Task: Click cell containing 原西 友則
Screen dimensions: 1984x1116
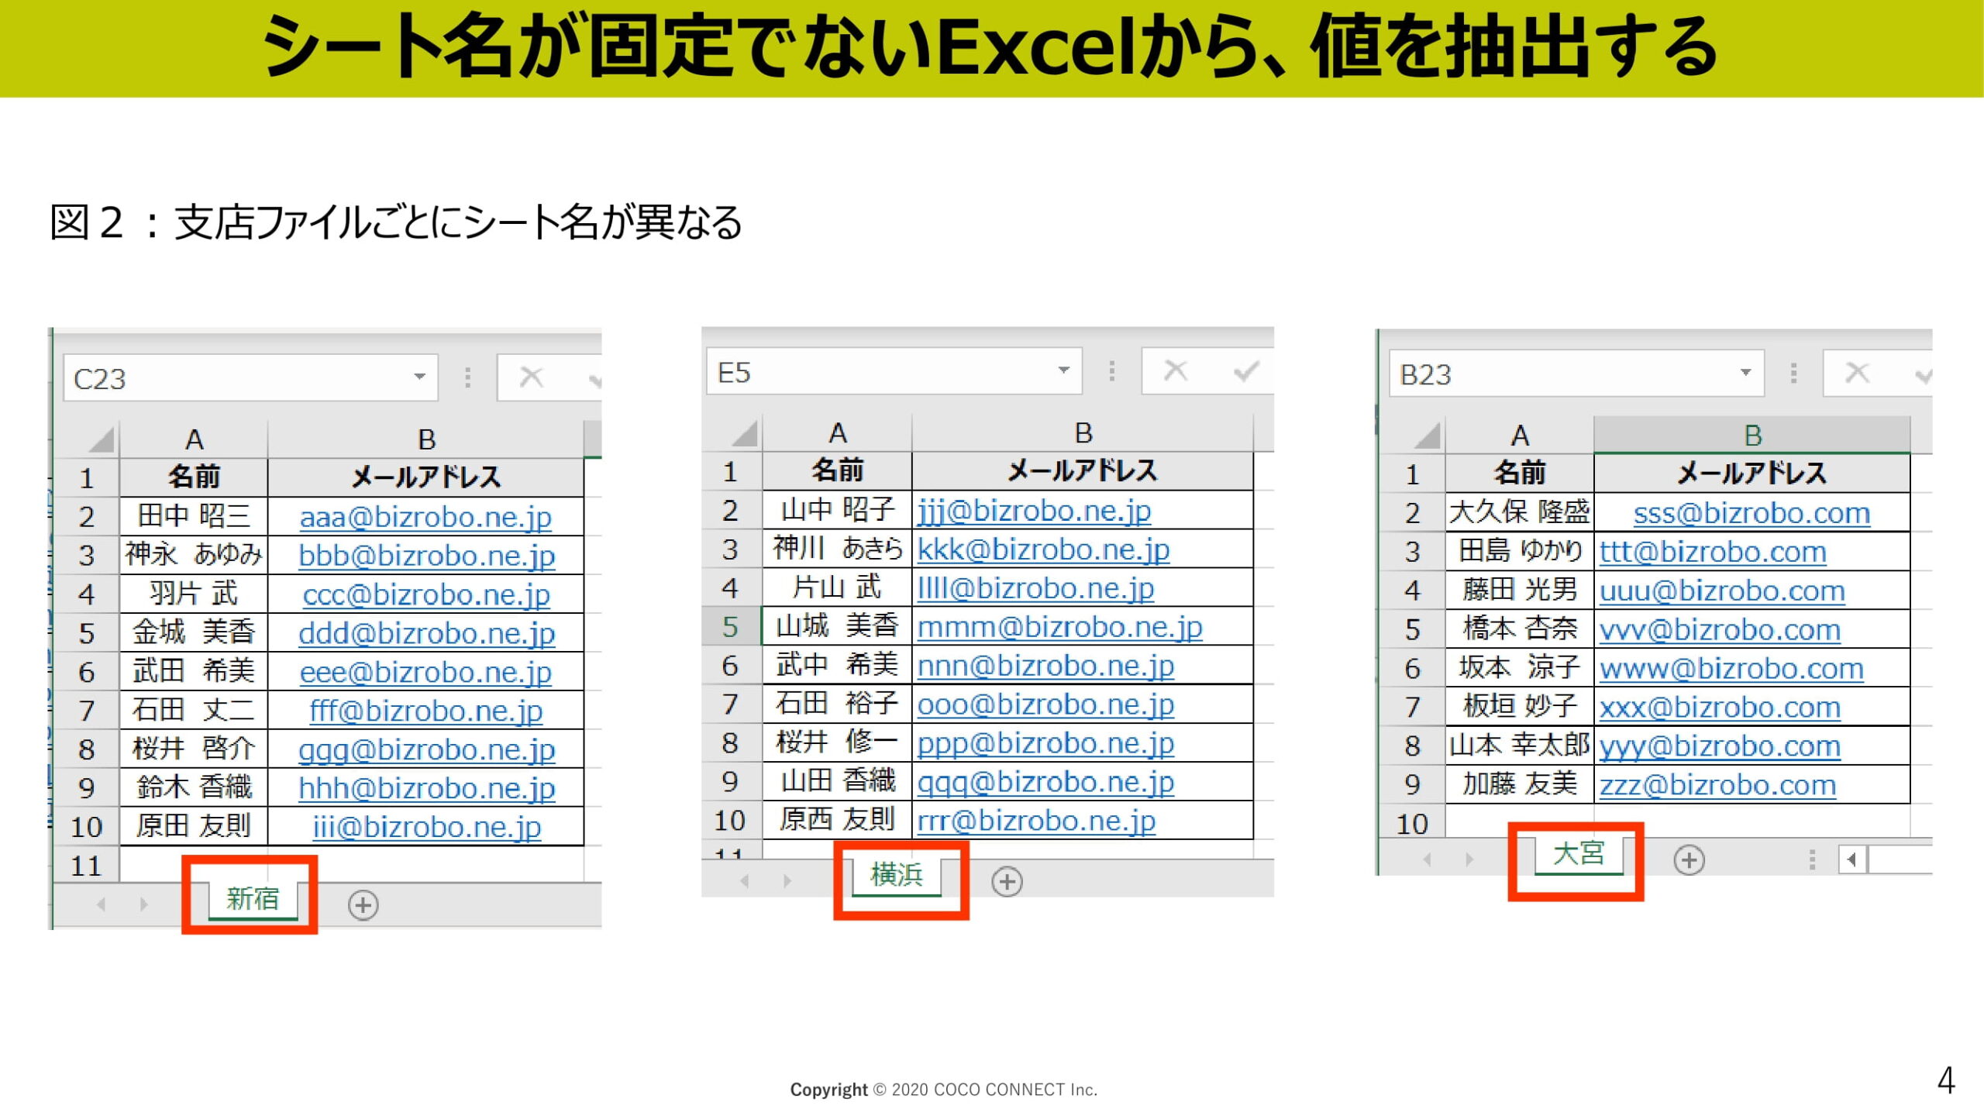Action: coord(838,820)
